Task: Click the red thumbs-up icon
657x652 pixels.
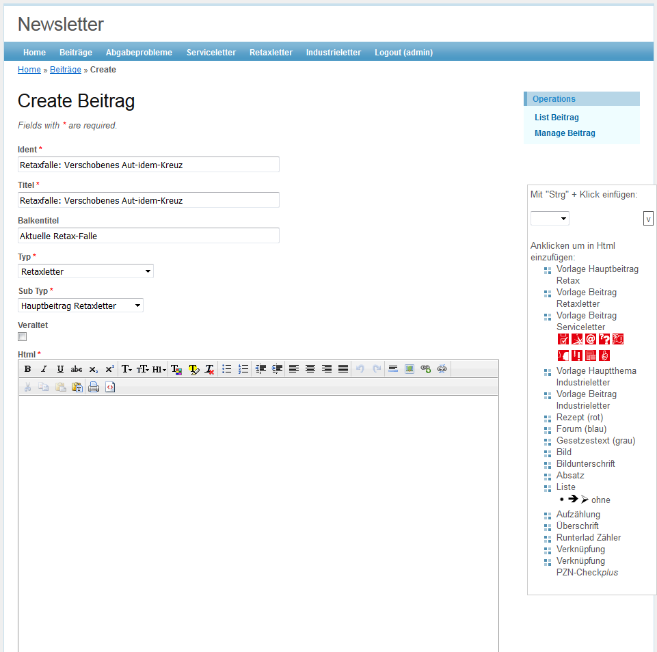Action: pyautogui.click(x=604, y=355)
